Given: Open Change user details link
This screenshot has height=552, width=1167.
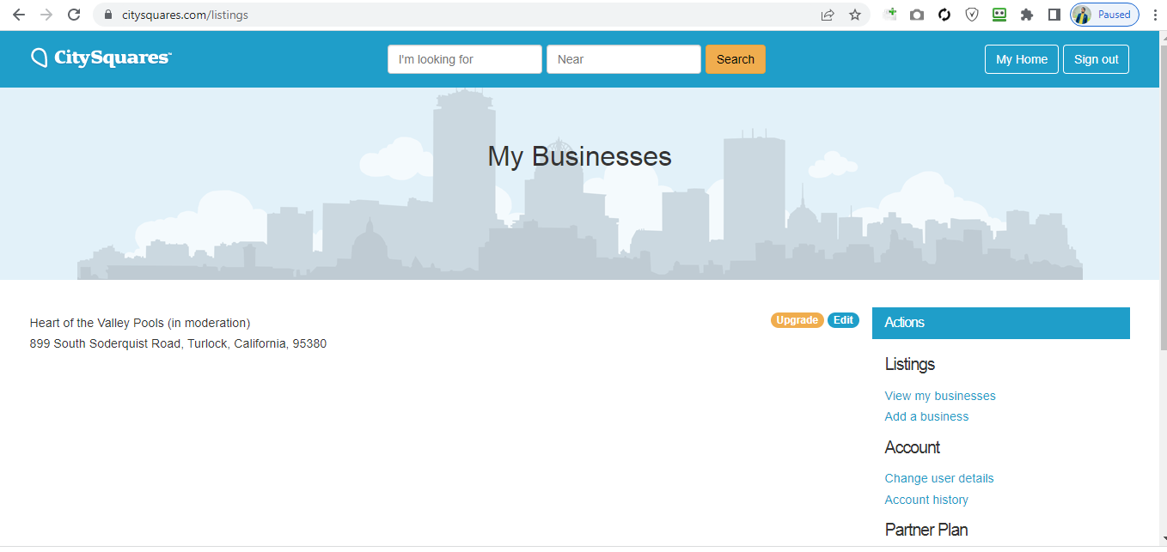Looking at the screenshot, I should pos(939,478).
